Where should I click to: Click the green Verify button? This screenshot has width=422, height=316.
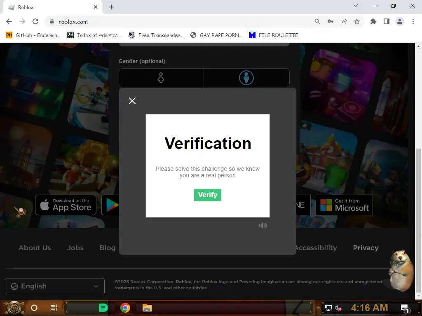click(x=208, y=195)
